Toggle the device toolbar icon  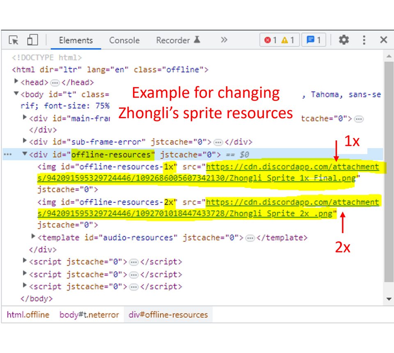click(x=32, y=40)
